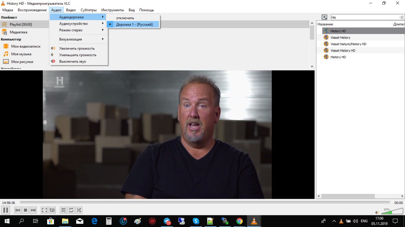
Task: Choose отключить to disable audio track
Action: [x=133, y=18]
